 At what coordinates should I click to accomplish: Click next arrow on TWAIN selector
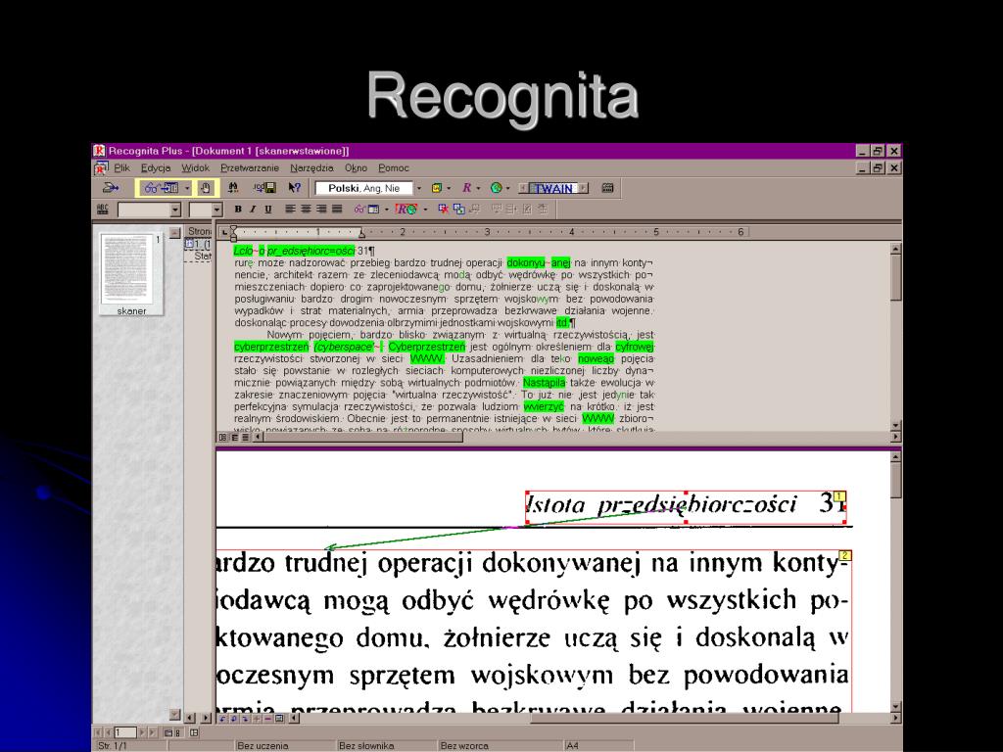point(584,189)
